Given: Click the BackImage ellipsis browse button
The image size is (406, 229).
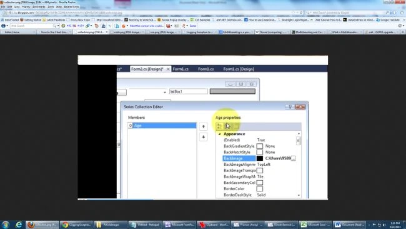Looking at the screenshot, I should 293,158.
